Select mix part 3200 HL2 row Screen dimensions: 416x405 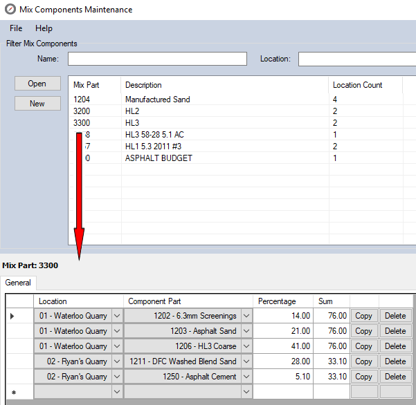tap(242, 111)
